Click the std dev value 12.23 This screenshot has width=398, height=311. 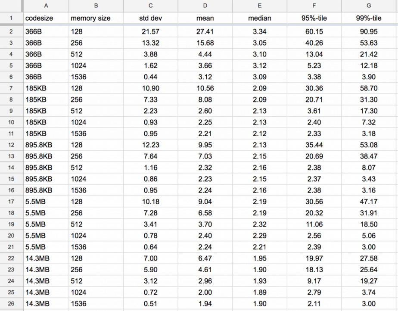tap(150, 145)
